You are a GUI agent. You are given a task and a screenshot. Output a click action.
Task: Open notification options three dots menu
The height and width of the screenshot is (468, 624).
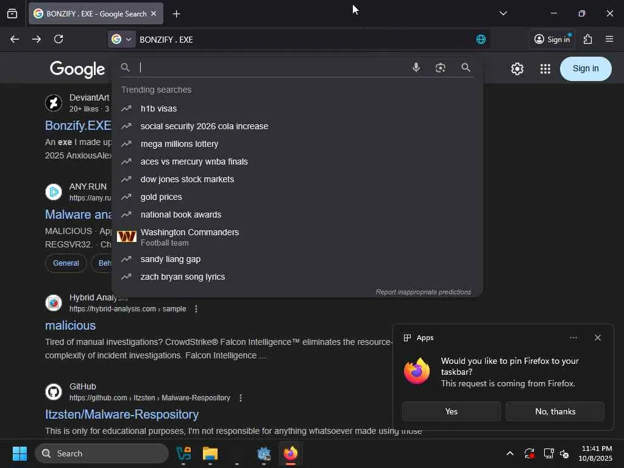573,338
